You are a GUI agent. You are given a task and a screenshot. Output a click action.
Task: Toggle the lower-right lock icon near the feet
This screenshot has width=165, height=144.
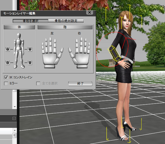[30, 63]
